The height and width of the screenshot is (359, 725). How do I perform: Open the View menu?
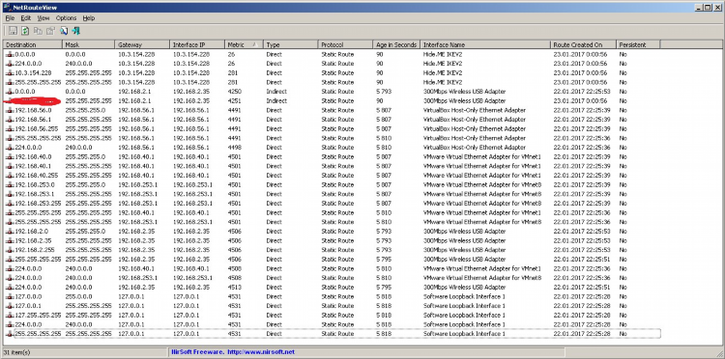43,18
